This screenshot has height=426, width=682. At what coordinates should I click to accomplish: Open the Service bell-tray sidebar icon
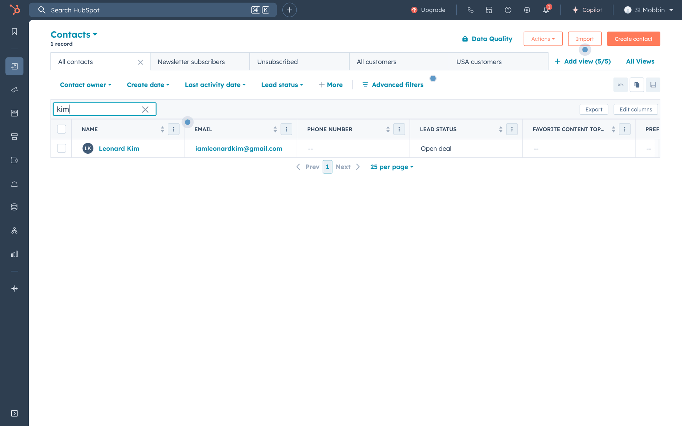pos(14,184)
